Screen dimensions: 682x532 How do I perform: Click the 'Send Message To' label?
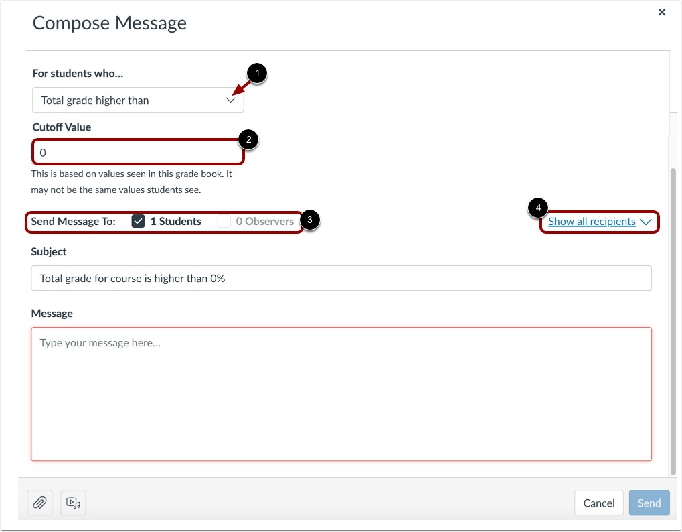click(x=74, y=220)
